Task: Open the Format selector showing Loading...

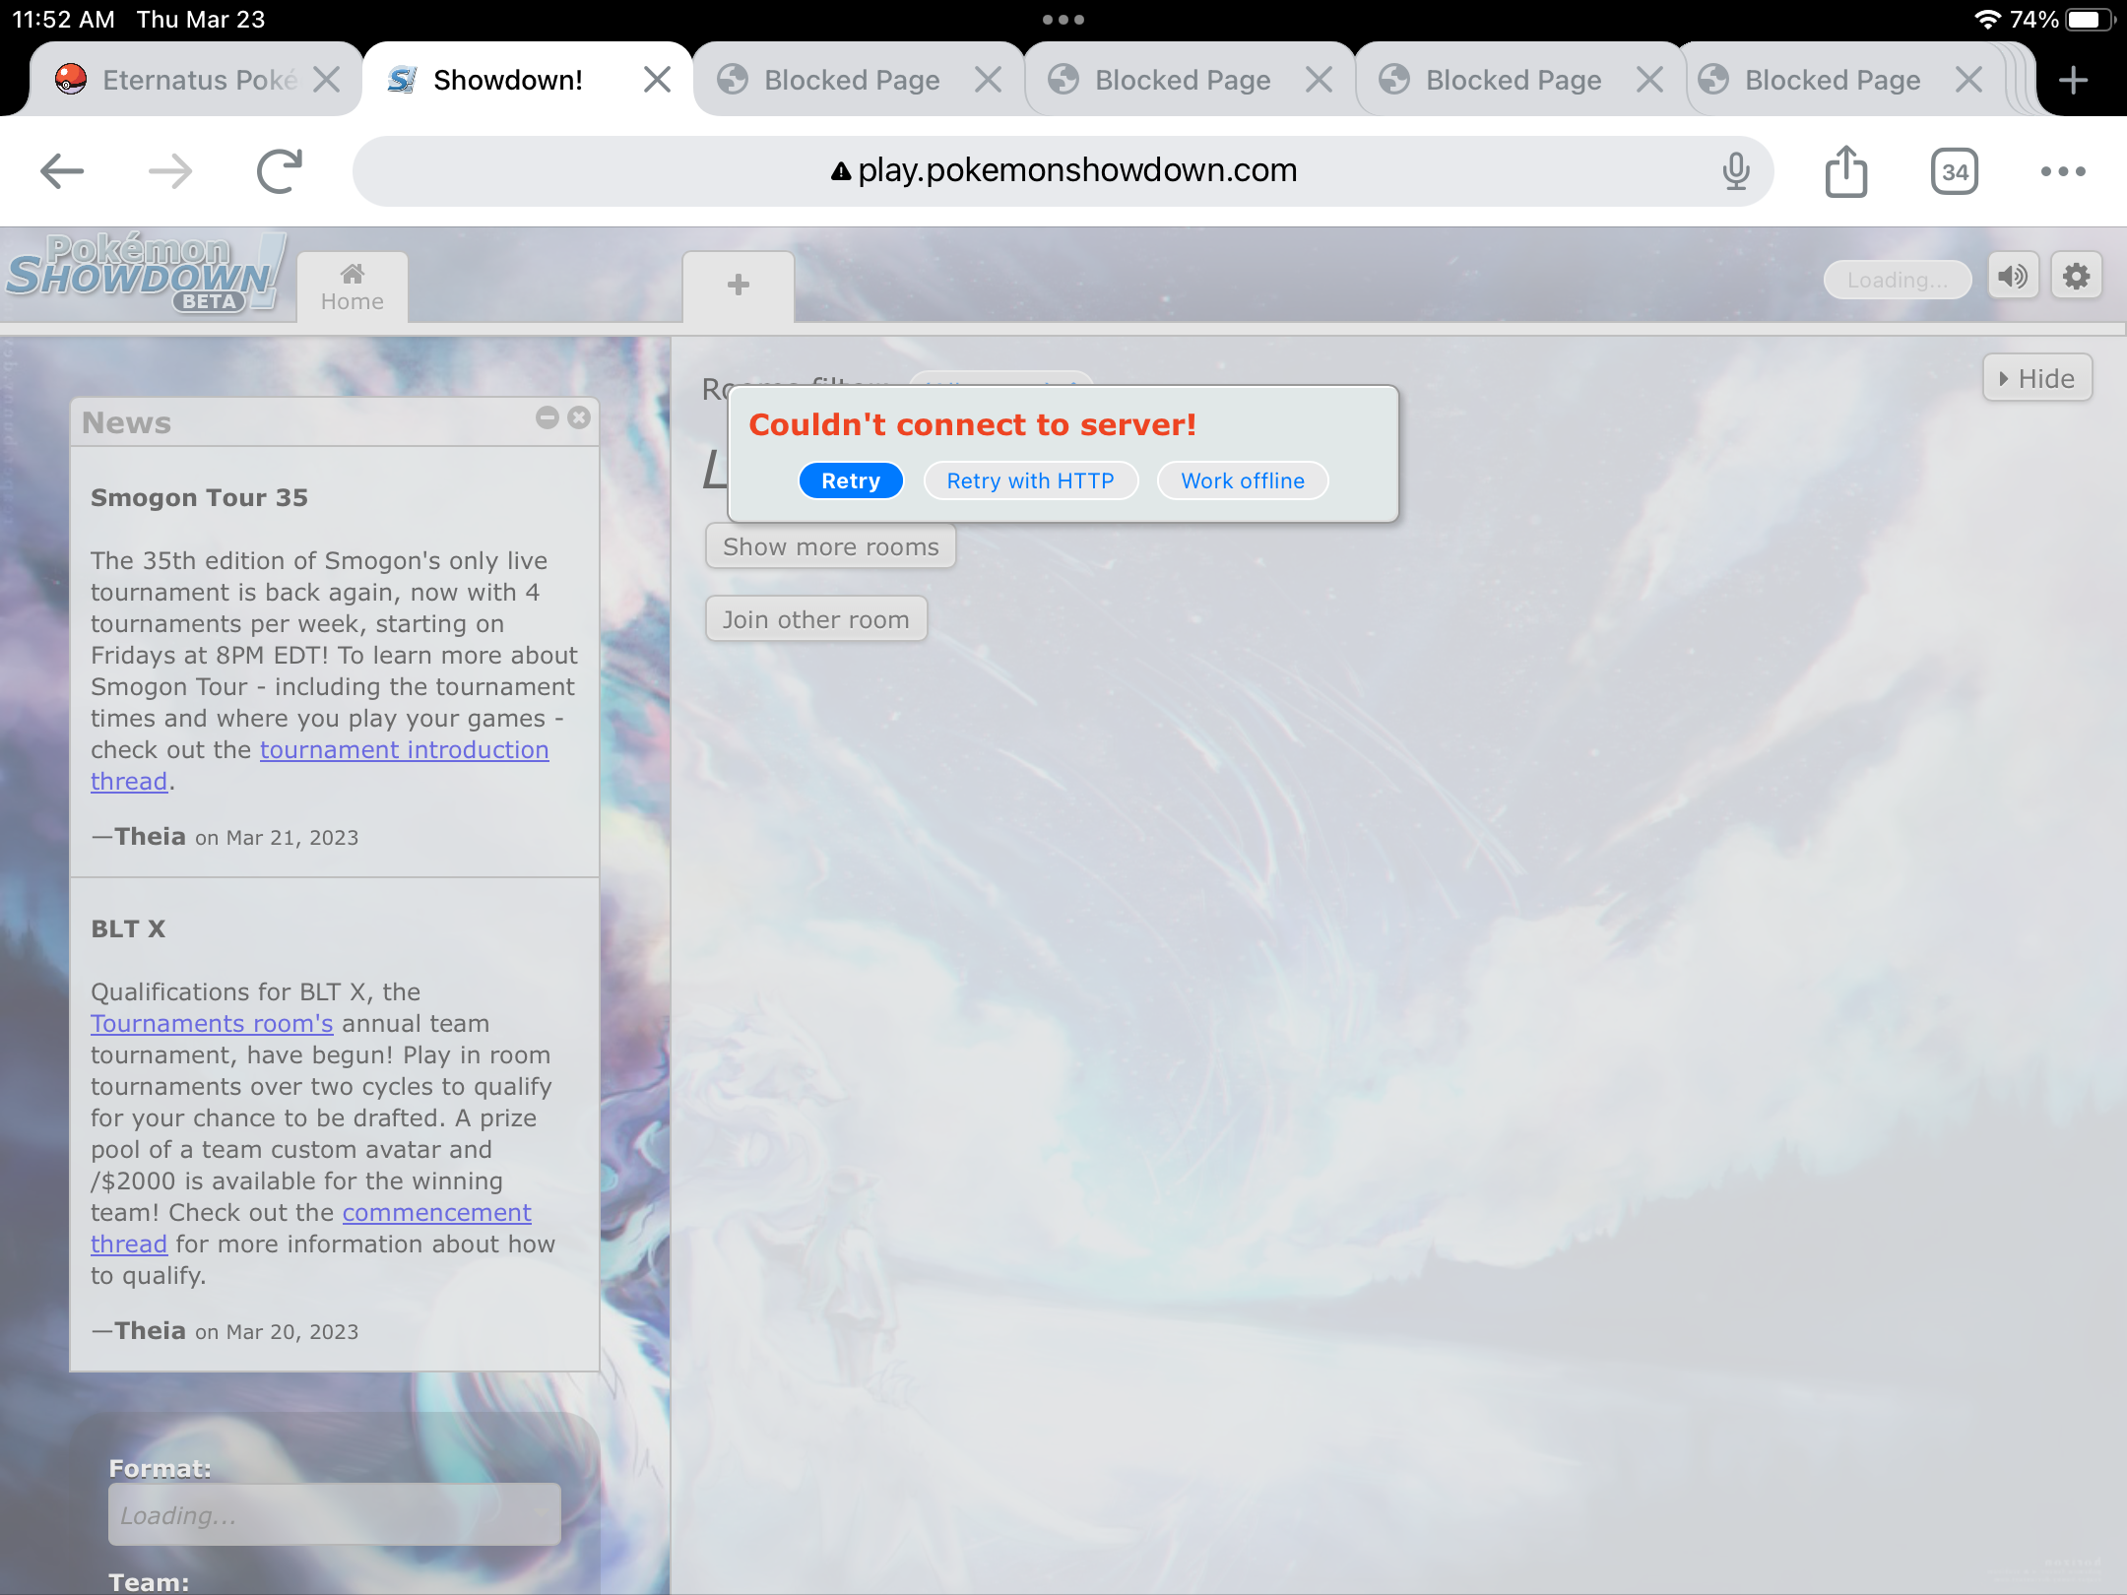Action: [x=335, y=1514]
